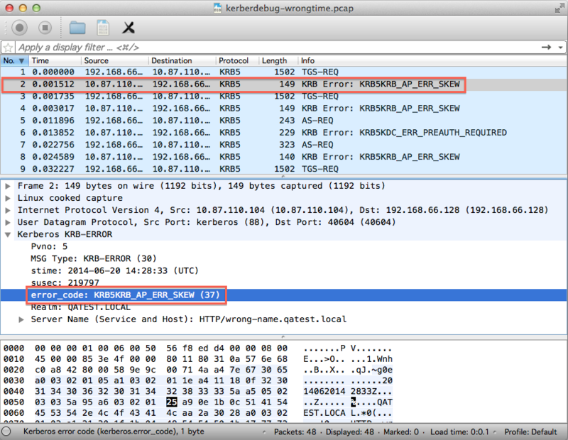The width and height of the screenshot is (568, 440).
Task: Select packet 8 KRB Error length 140
Action: (x=283, y=157)
